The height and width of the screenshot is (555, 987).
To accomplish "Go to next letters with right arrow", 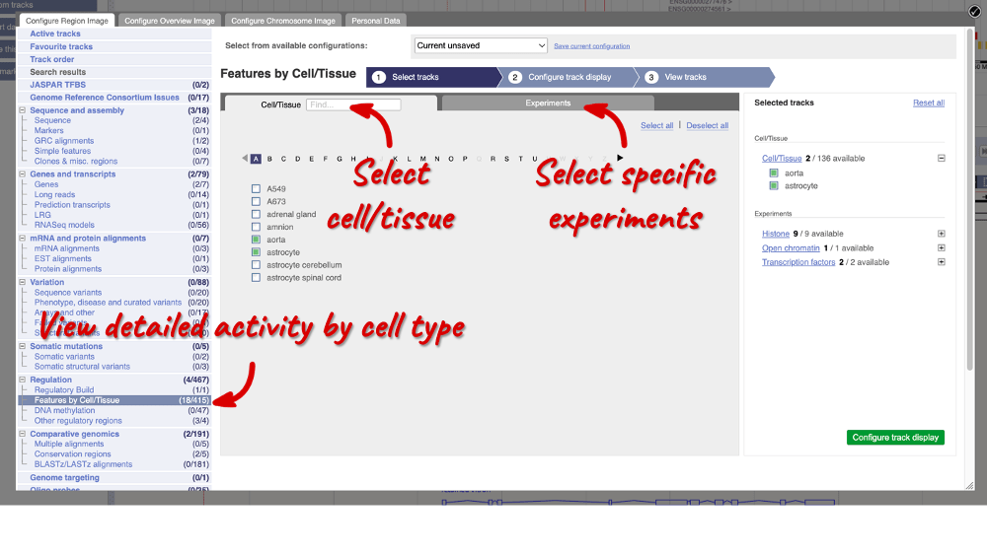I will pyautogui.click(x=620, y=159).
